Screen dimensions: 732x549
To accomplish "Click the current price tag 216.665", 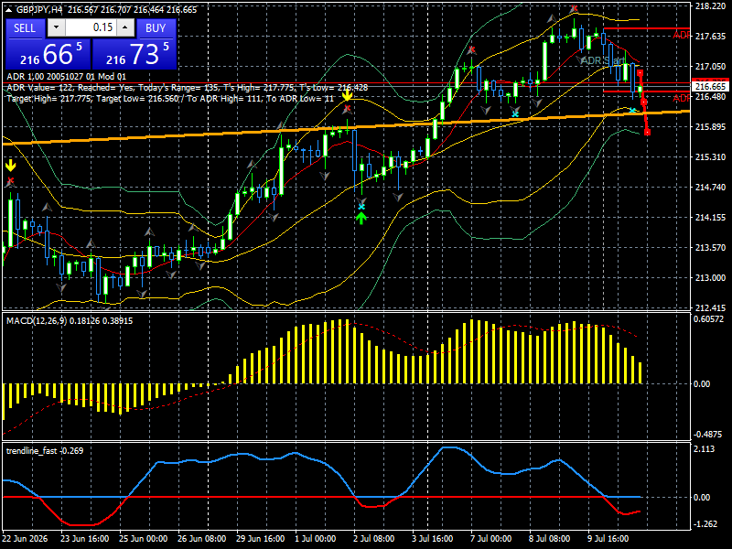I will click(710, 86).
